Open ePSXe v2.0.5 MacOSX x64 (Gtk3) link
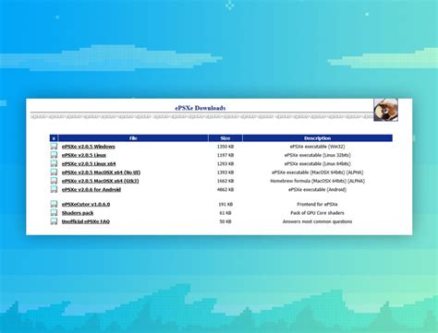The width and height of the screenshot is (438, 333). (x=100, y=181)
